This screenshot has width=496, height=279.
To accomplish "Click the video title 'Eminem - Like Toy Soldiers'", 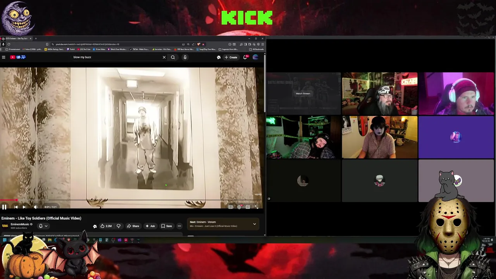I will pyautogui.click(x=41, y=218).
